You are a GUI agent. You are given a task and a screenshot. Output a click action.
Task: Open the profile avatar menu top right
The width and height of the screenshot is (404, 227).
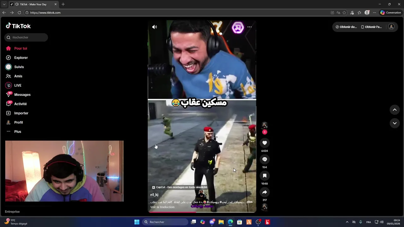click(391, 27)
